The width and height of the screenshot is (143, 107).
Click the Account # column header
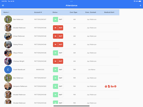tap(38, 12)
